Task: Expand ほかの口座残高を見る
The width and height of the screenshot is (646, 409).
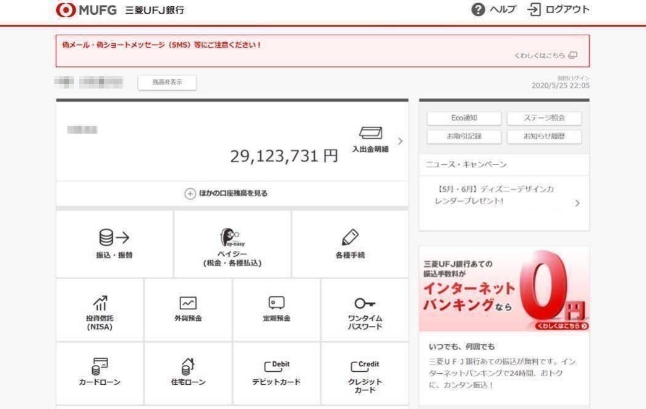Action: coord(232,194)
